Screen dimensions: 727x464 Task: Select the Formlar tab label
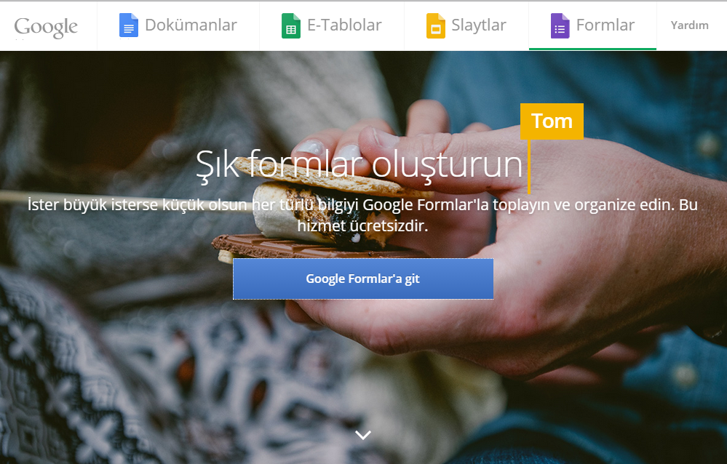(605, 25)
